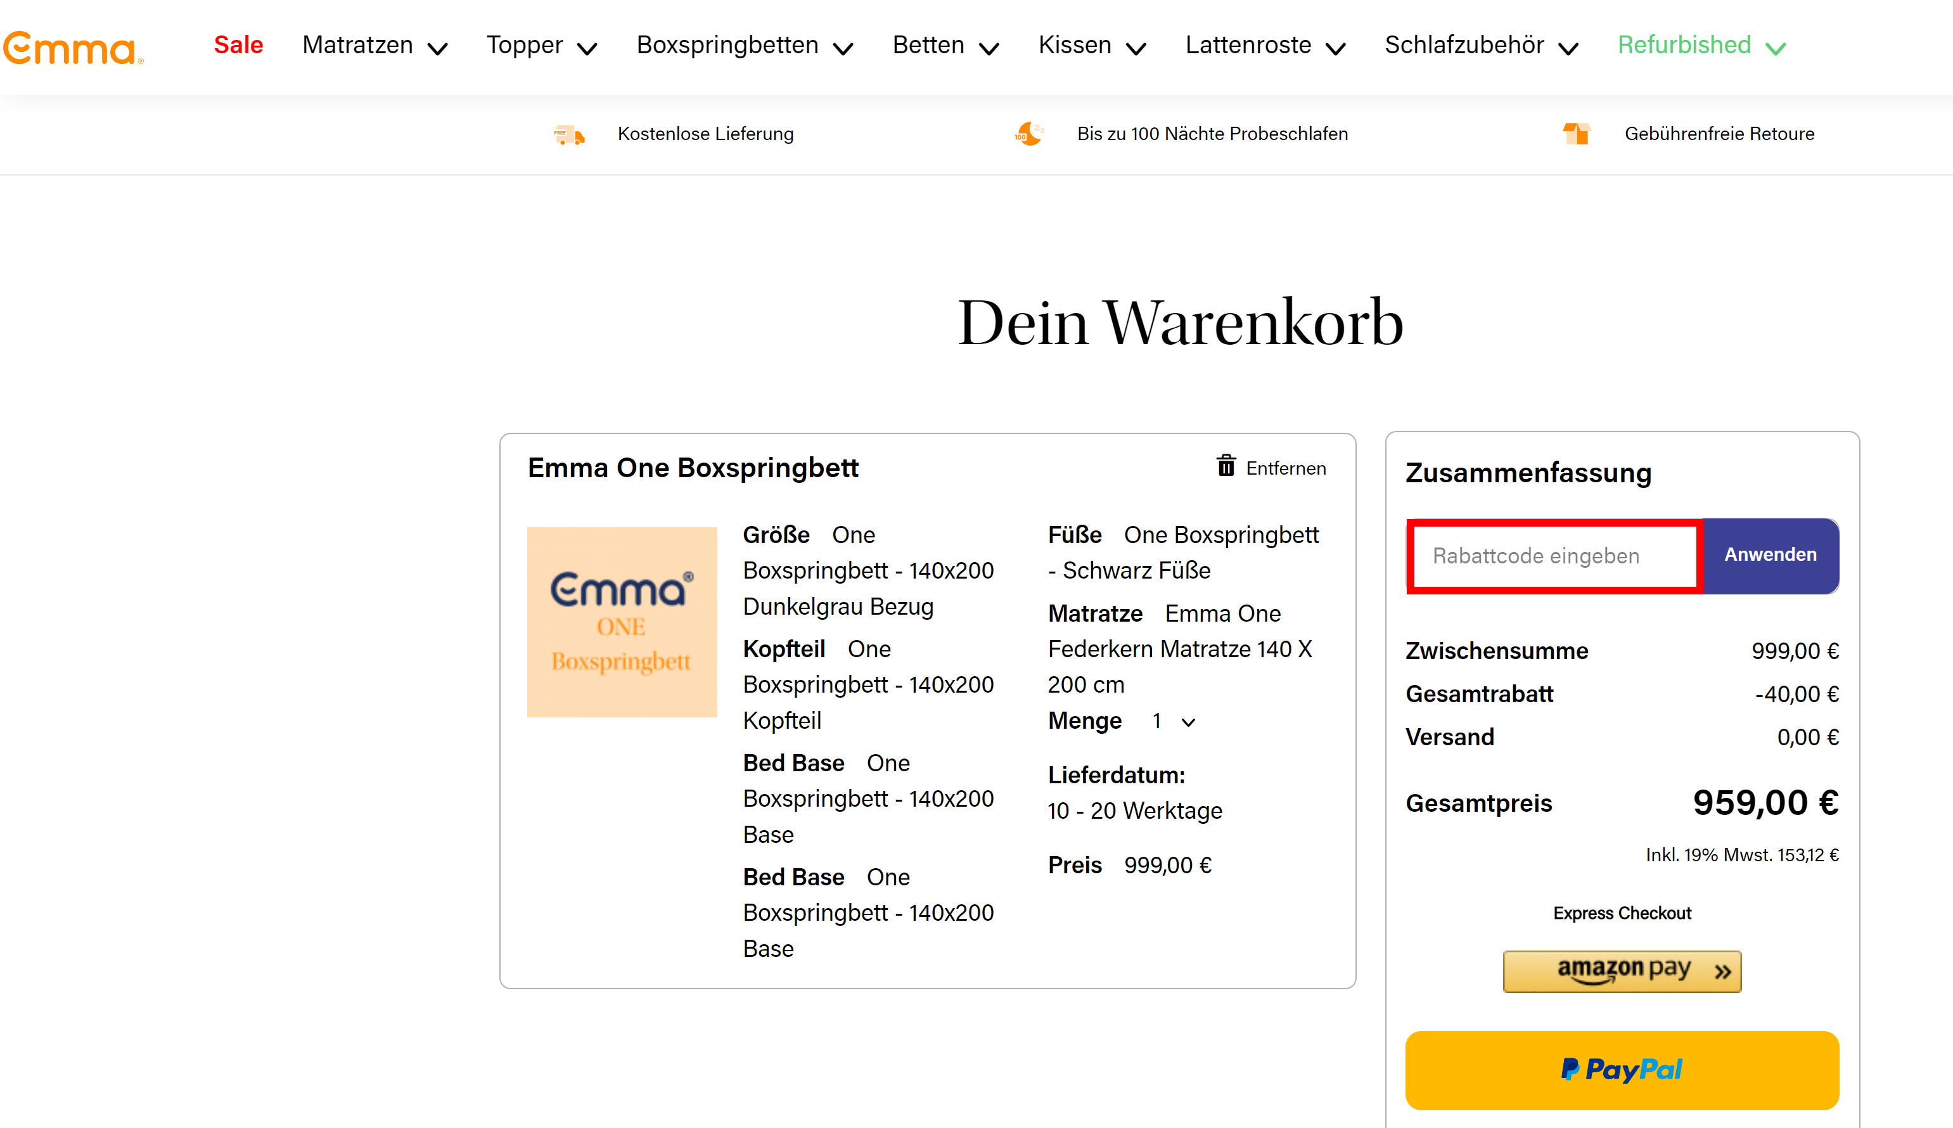Open the Boxspringbetten menu

click(x=727, y=45)
